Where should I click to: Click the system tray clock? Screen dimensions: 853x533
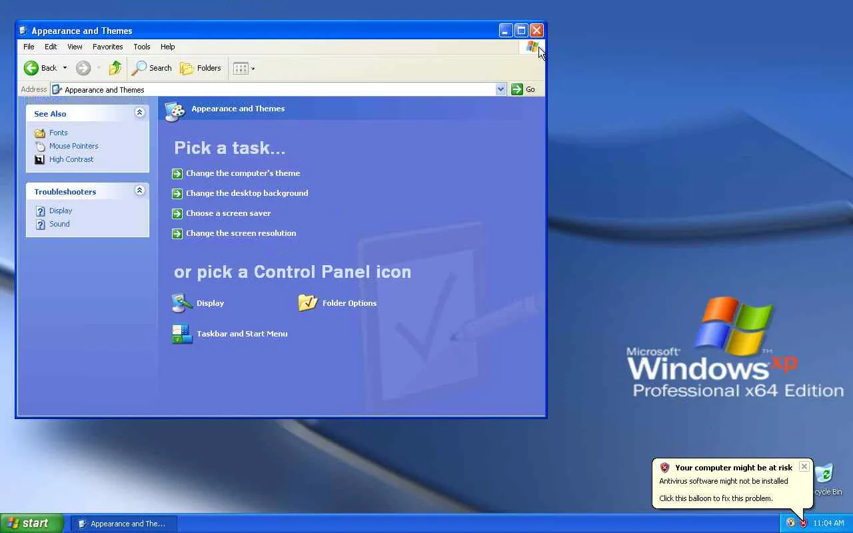click(828, 523)
